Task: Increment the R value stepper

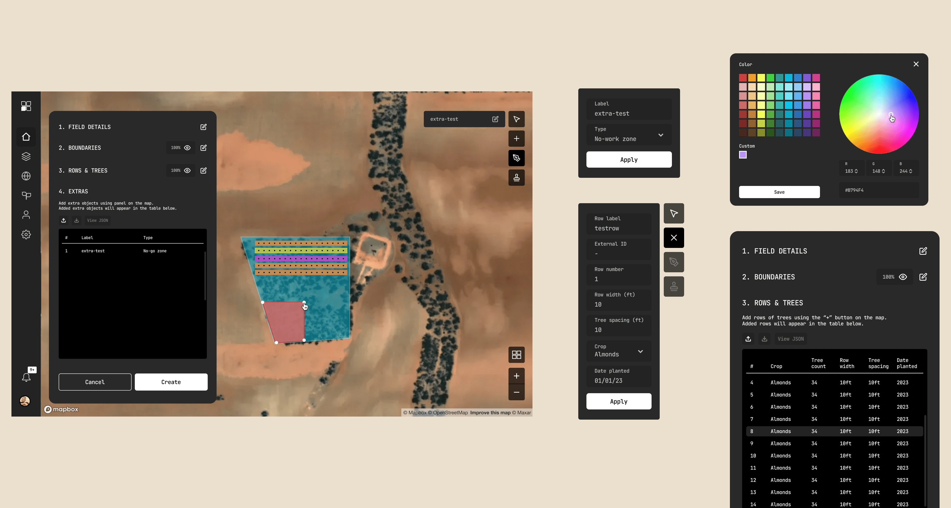Action: [x=856, y=170]
